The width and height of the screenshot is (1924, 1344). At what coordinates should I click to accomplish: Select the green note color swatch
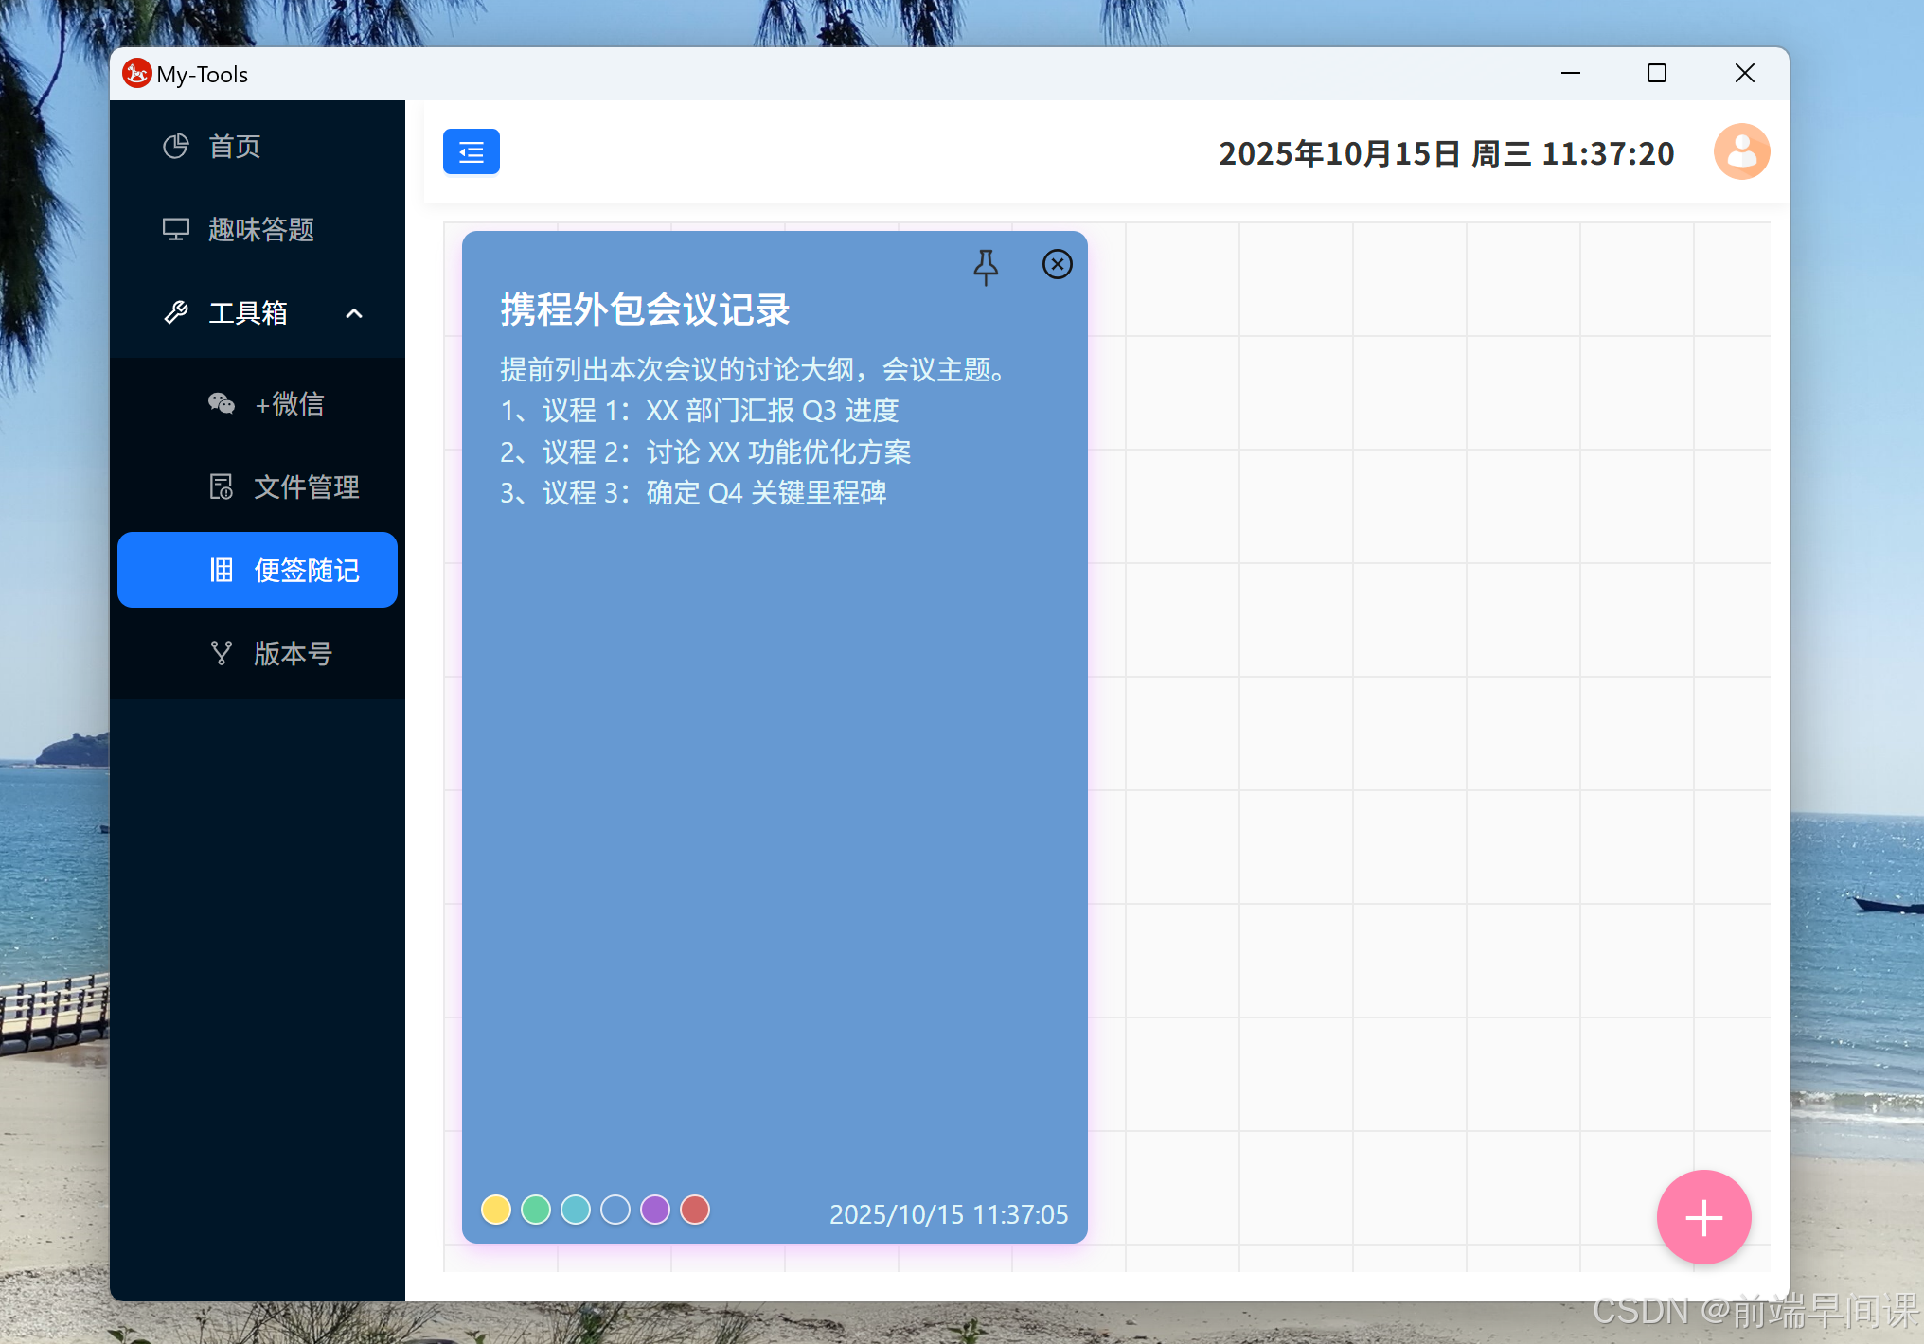536,1210
